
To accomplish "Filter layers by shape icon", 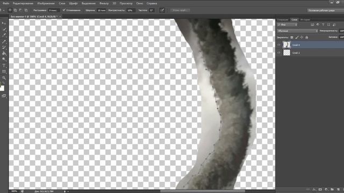I will [328, 25].
